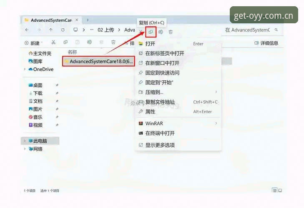Click the Rename icon in the context menu
The image size is (304, 208).
[x=161, y=32]
